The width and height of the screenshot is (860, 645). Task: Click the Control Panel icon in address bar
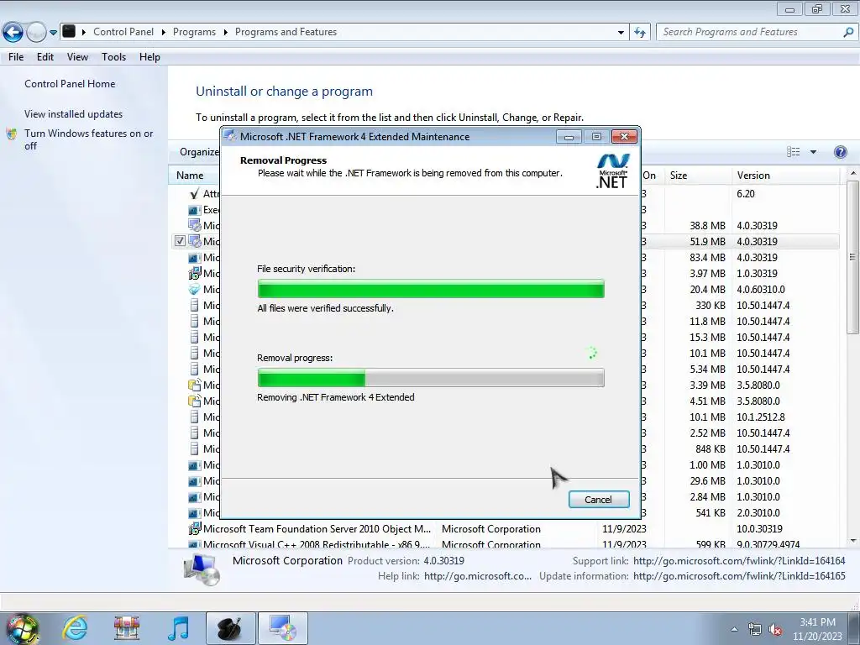tap(69, 31)
